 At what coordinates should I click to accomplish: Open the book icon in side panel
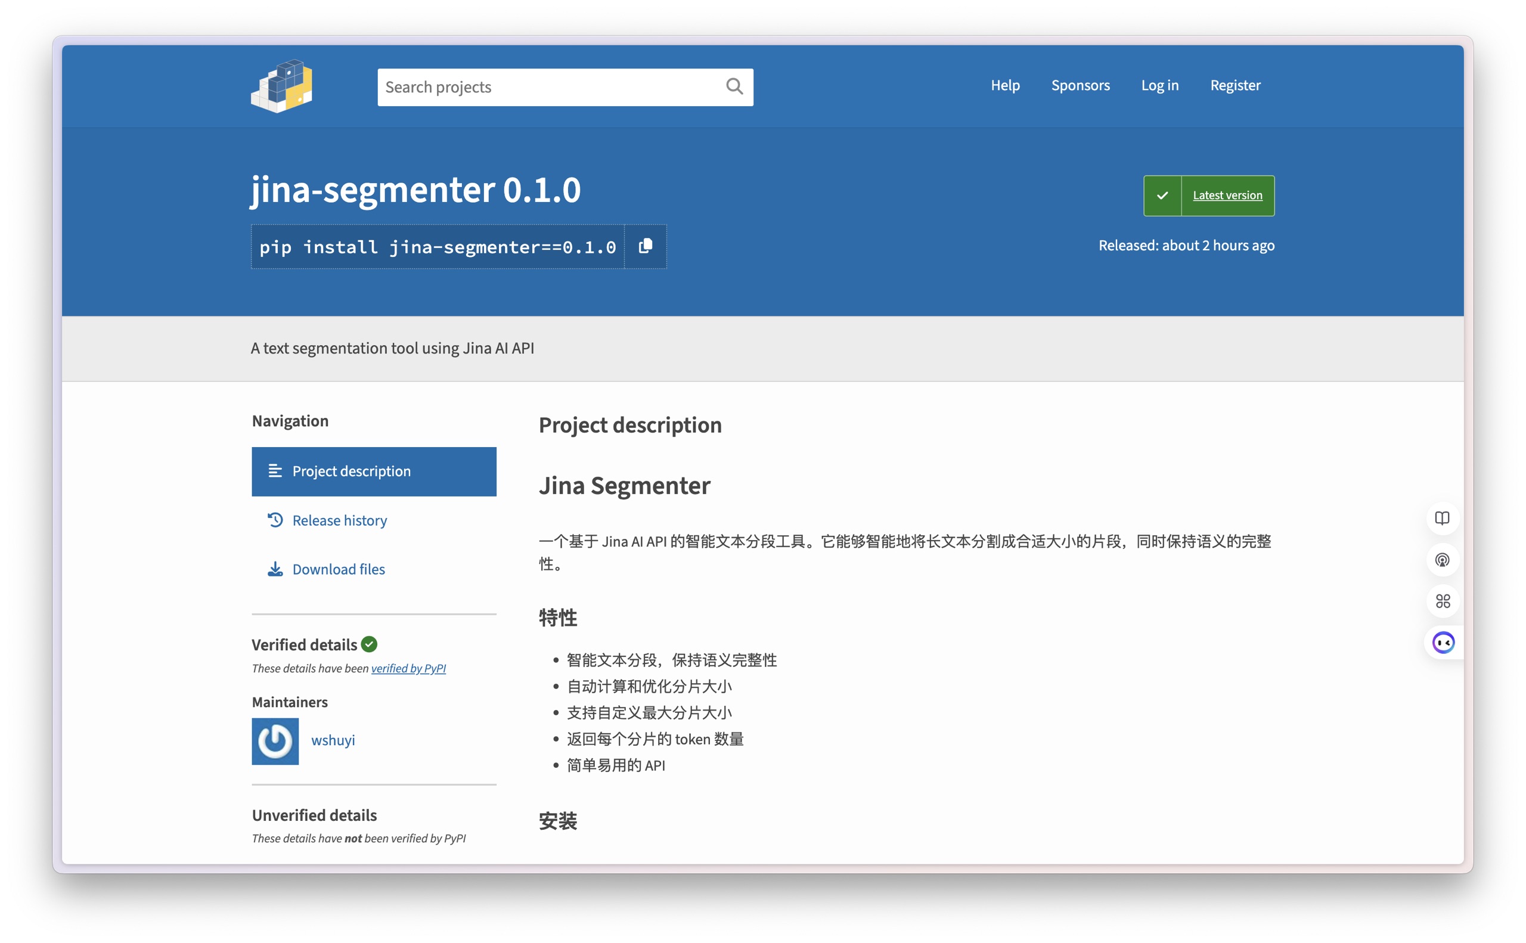[1442, 518]
